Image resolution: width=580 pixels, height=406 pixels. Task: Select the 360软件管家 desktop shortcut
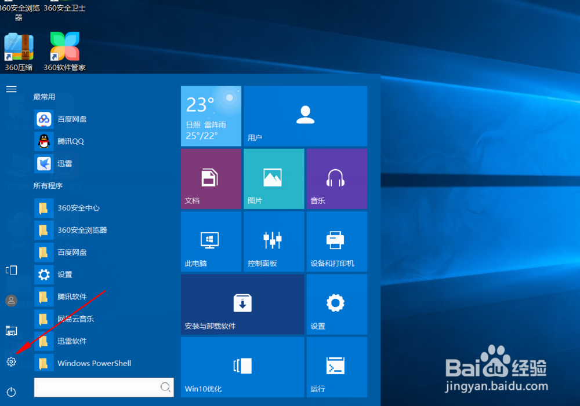[65, 52]
